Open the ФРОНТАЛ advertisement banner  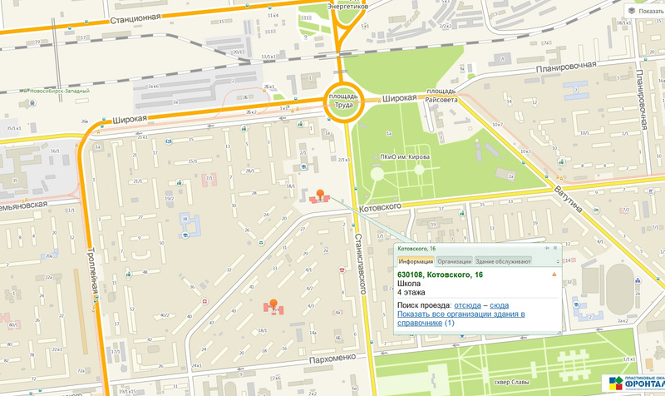click(x=633, y=383)
